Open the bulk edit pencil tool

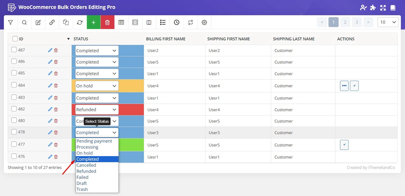pyautogui.click(x=38, y=22)
